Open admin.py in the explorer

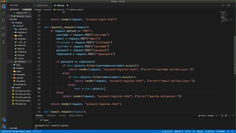(21, 45)
